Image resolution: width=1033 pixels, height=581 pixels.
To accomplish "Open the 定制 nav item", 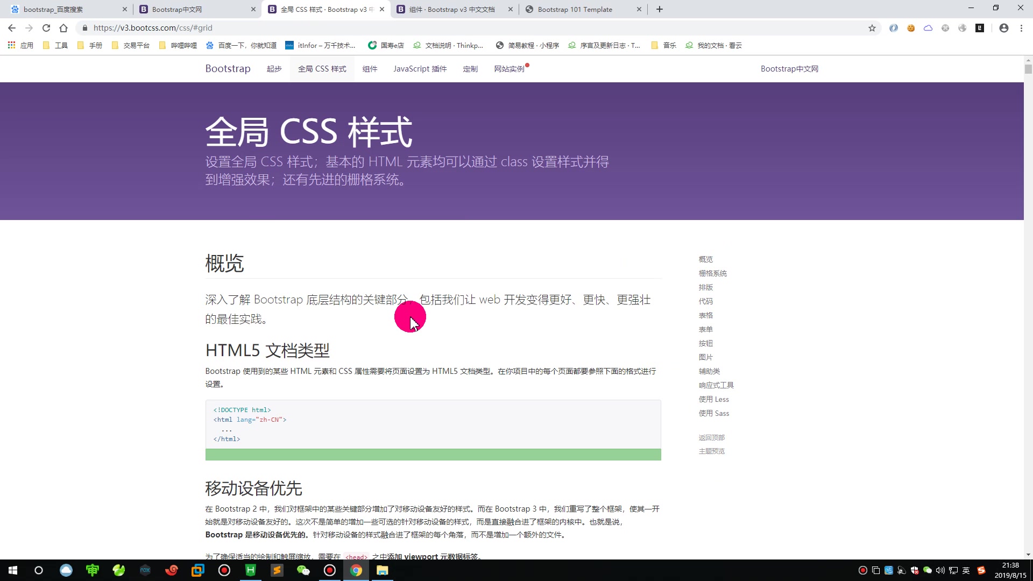I will (x=470, y=69).
